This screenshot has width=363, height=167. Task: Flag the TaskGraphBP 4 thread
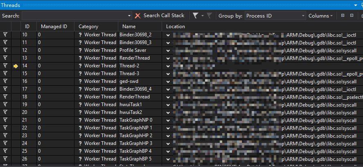[x=5, y=151]
